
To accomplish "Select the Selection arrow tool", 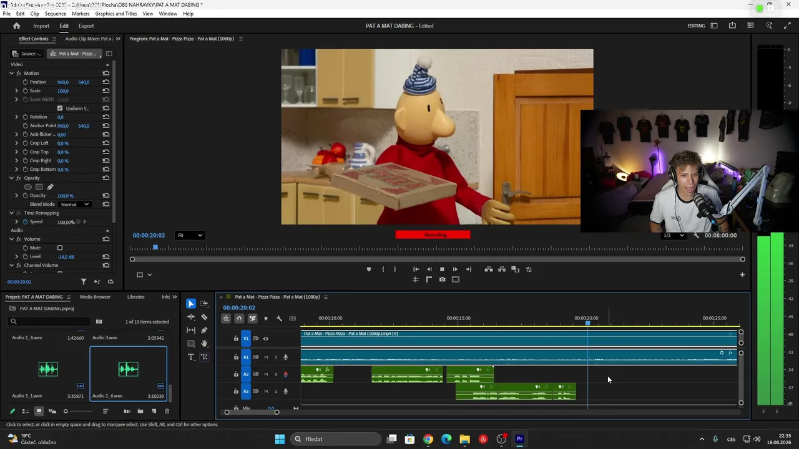I will 191,304.
